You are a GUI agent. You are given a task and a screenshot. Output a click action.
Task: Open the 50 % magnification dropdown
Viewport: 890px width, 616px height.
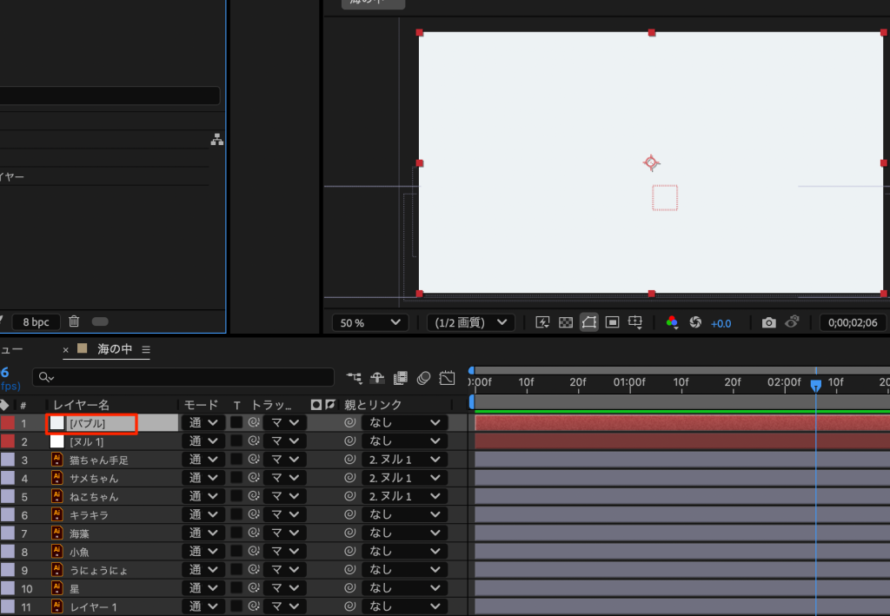point(369,322)
